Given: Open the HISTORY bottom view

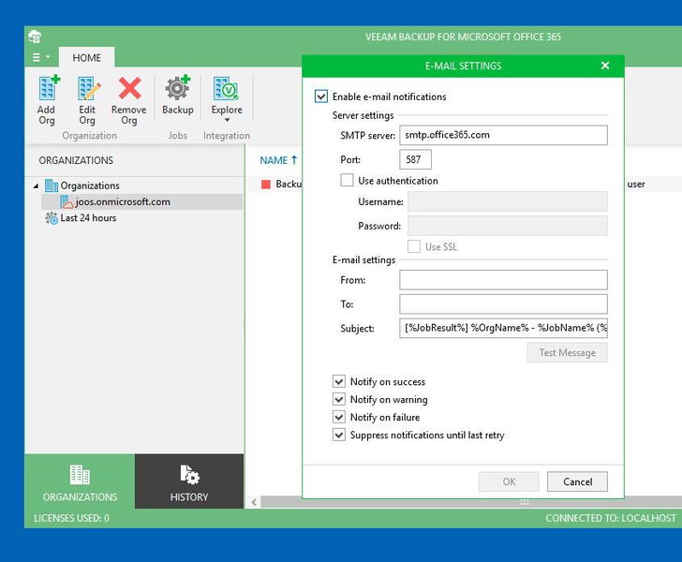Looking at the screenshot, I should [x=189, y=482].
